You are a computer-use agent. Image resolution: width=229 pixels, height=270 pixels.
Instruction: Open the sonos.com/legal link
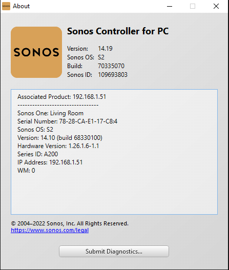[x=50, y=230]
